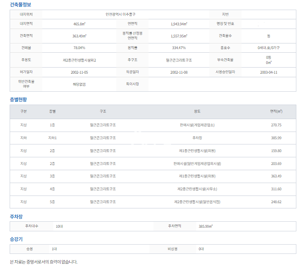Select the 건폐율 value 78.04%

click(79, 48)
